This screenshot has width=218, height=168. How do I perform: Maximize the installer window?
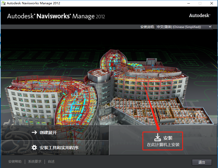point(200,3)
